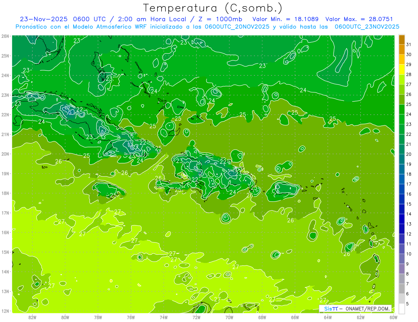Click the "24N" latitude axis label
This screenshot has width=418, height=322.
(x=6, y=75)
